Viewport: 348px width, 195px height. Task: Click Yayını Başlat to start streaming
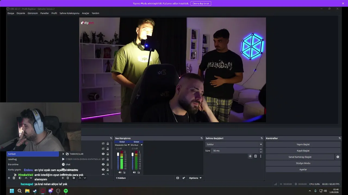click(x=303, y=144)
